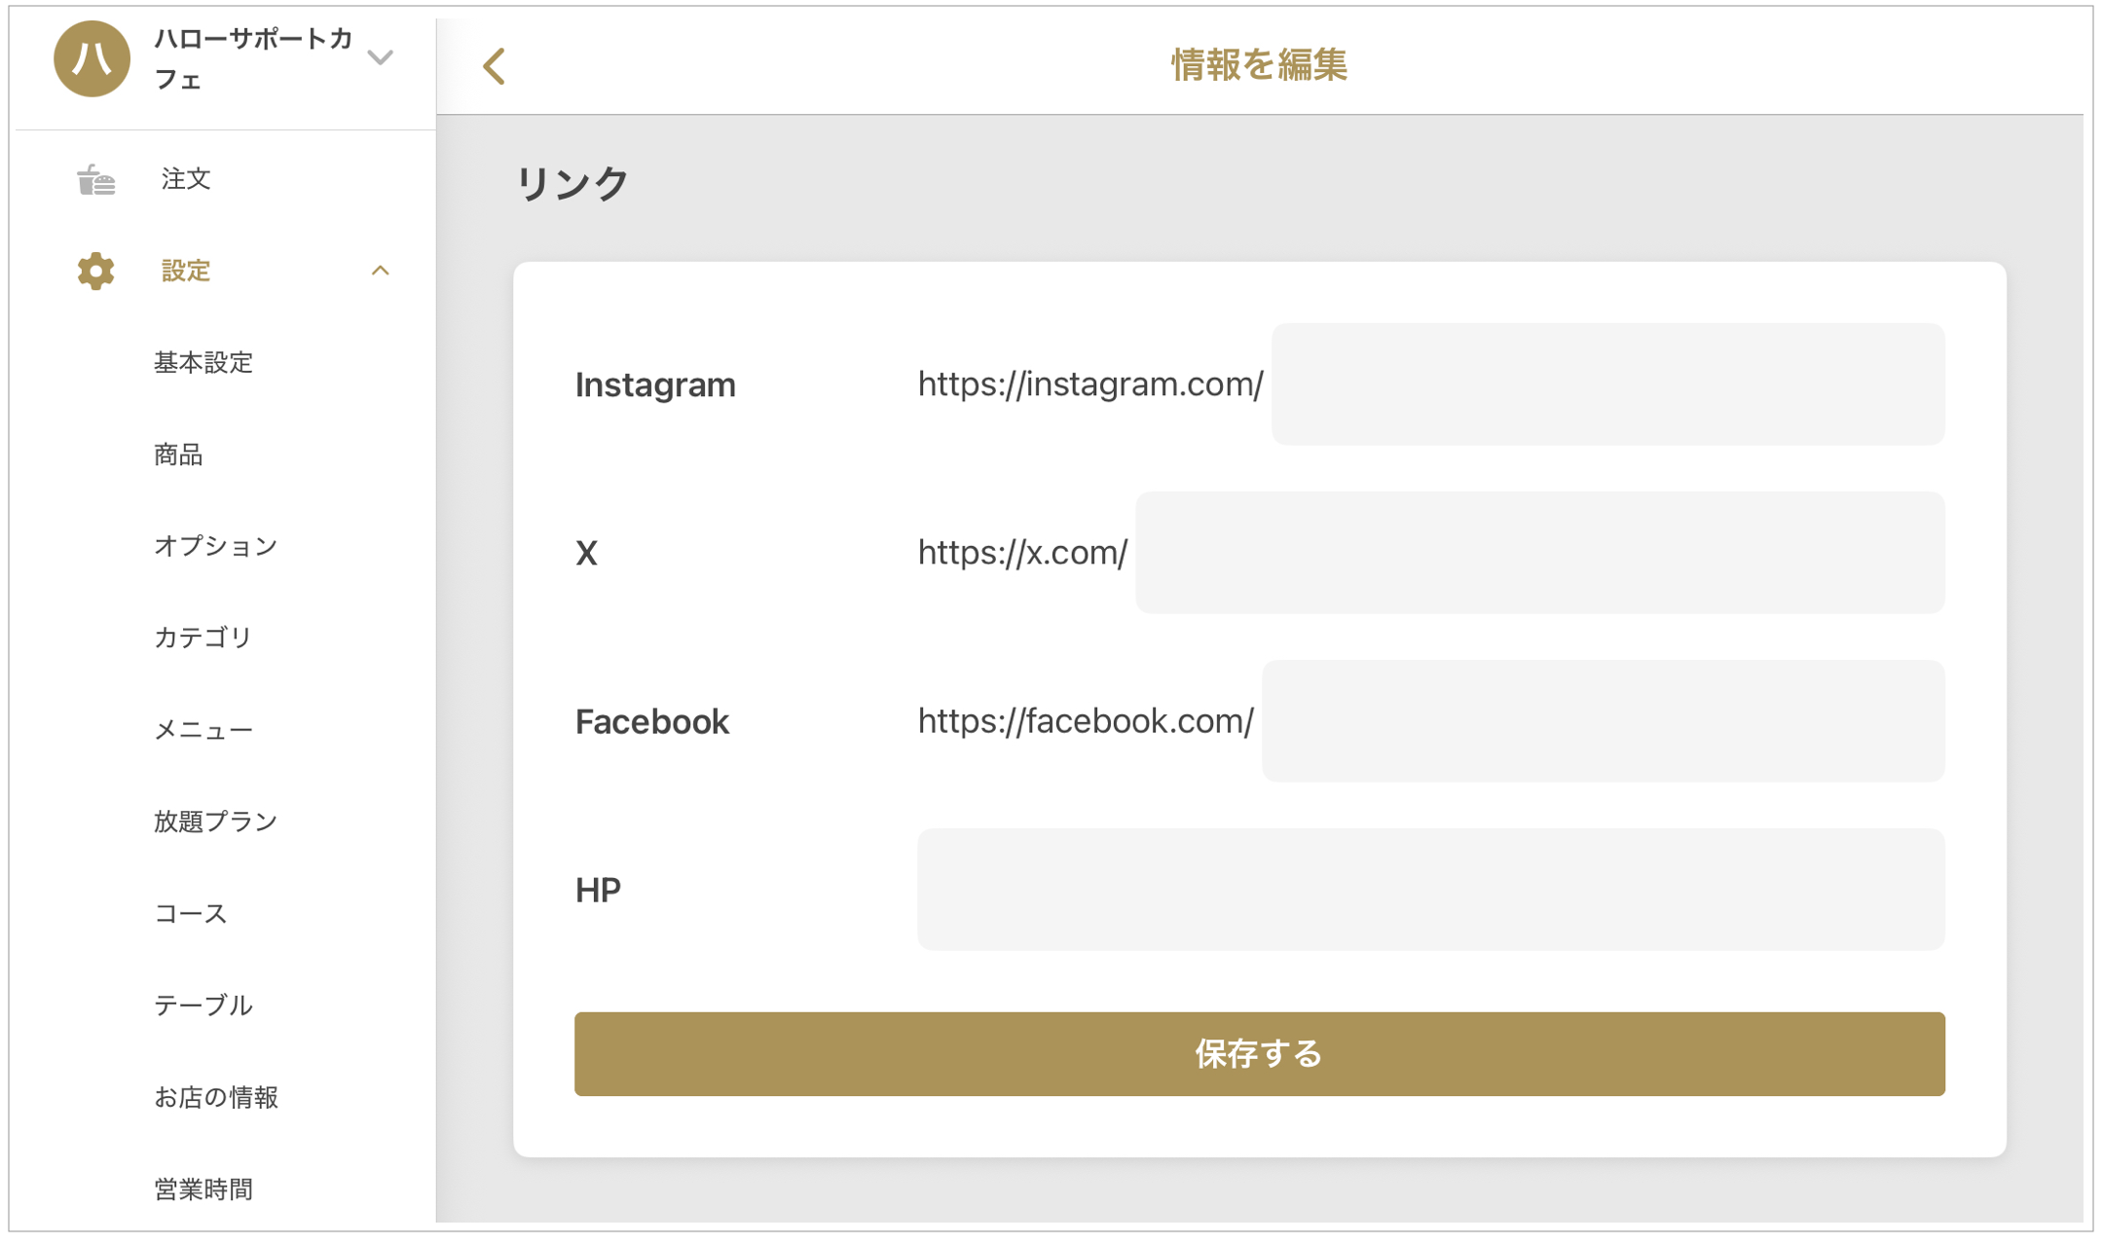Collapse the 設定 menu section

point(380,271)
